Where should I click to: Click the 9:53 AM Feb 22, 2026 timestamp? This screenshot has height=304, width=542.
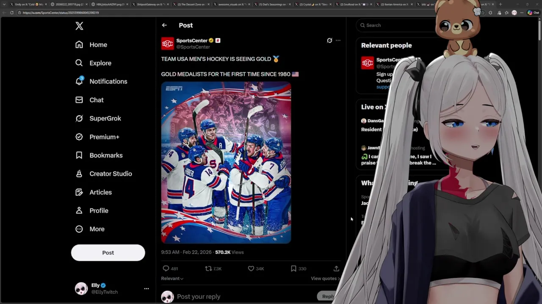click(186, 252)
